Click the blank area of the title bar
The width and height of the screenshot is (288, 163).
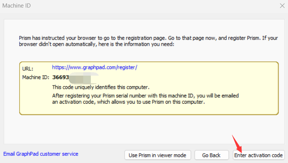click(x=151, y=6)
